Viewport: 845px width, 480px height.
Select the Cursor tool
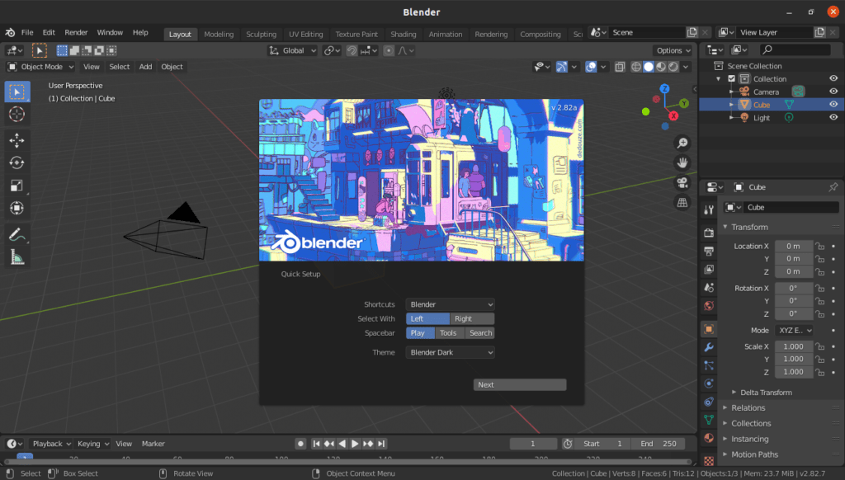[x=17, y=114]
